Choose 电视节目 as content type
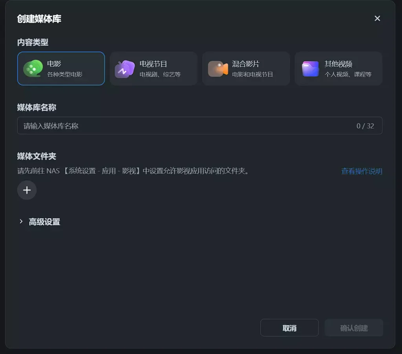The height and width of the screenshot is (354, 402). [153, 64]
